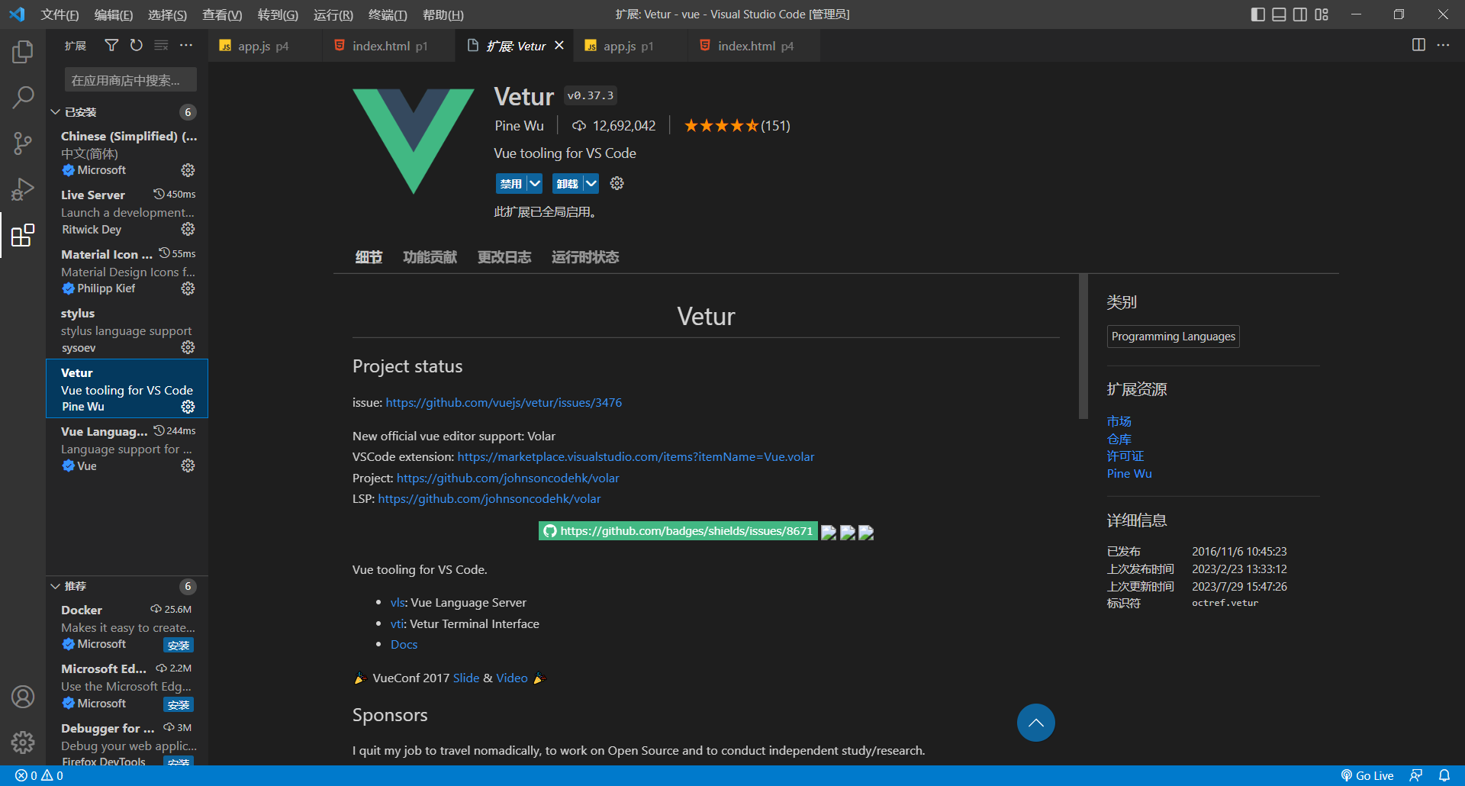This screenshot has width=1465, height=786.
Task: Open the customize layout icon
Action: (1322, 14)
